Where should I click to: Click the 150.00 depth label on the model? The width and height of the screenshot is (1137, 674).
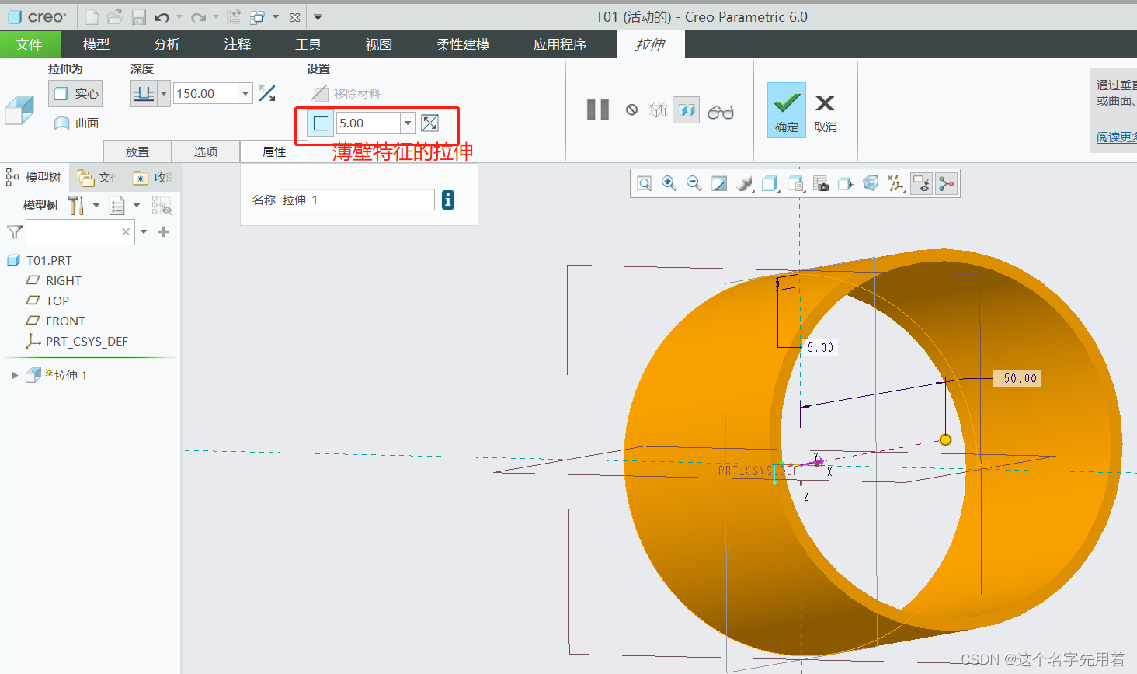[x=1017, y=378]
